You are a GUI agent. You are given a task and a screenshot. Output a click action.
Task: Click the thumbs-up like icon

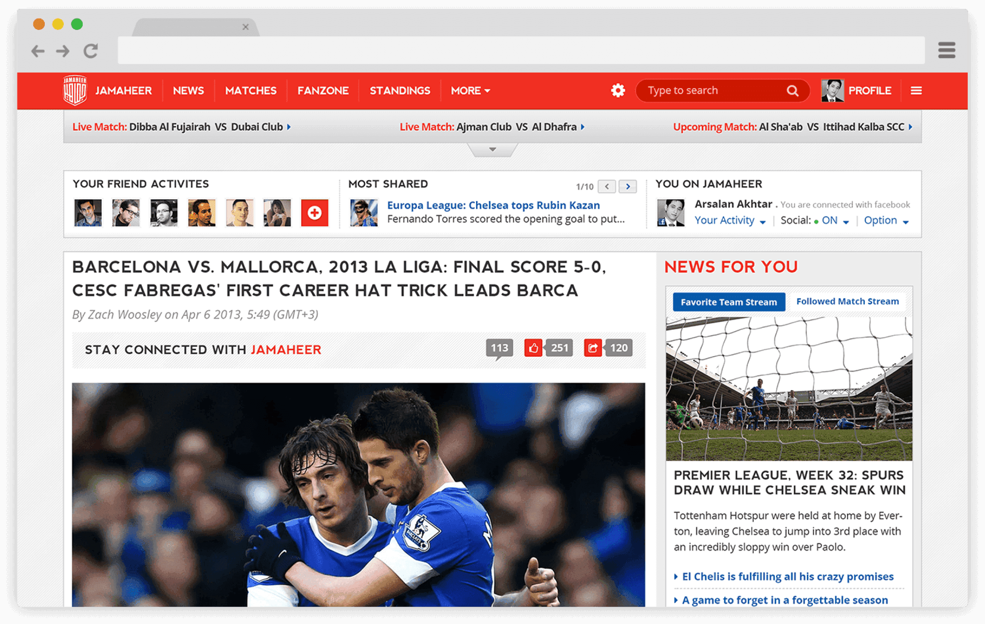tap(533, 348)
